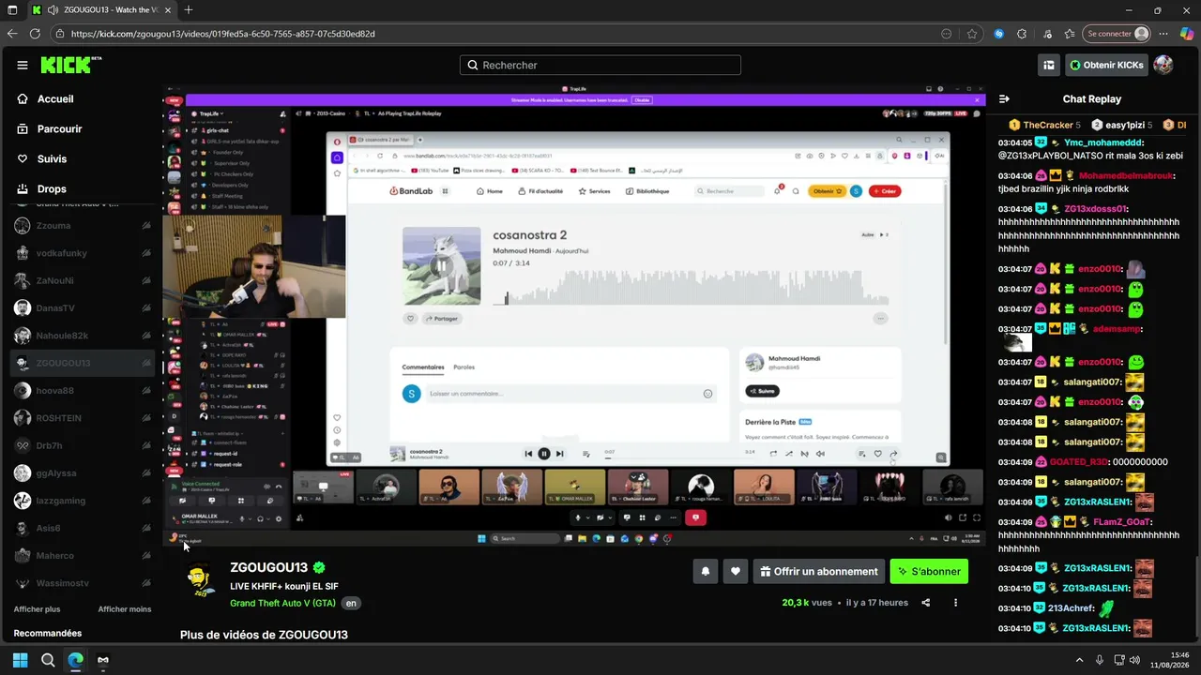
Task: Open the three-dot video options menu
Action: click(955, 603)
